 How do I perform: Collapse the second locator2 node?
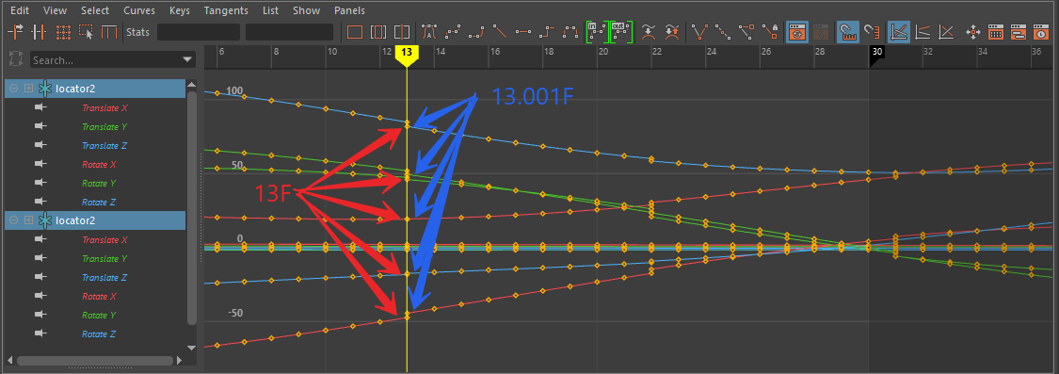coord(13,220)
